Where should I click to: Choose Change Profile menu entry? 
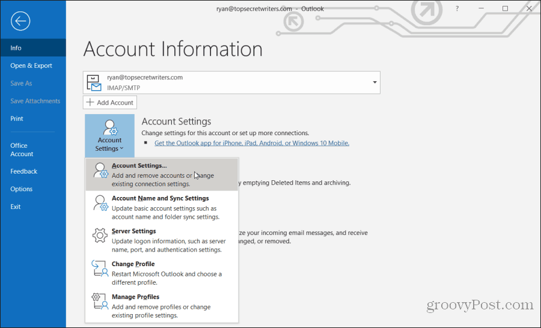(x=162, y=273)
